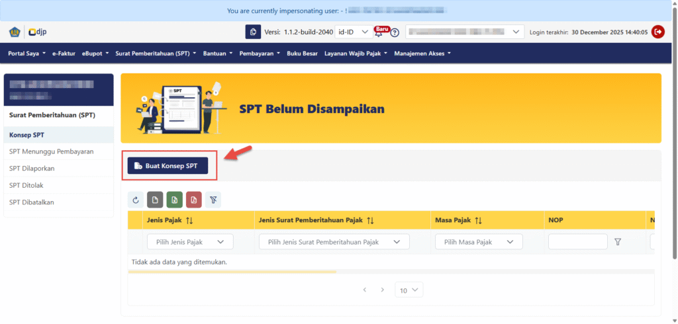This screenshot has height=324, width=678.
Task: Open the id-ID language selector
Action: 353,32
